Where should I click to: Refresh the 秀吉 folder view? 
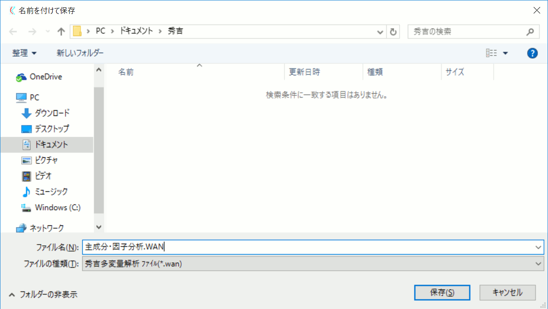(393, 32)
